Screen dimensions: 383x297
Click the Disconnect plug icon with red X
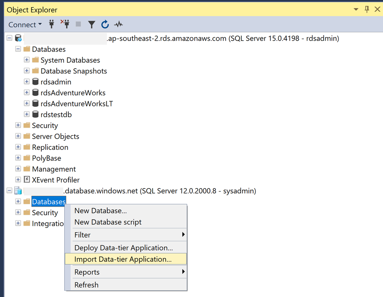[65, 24]
